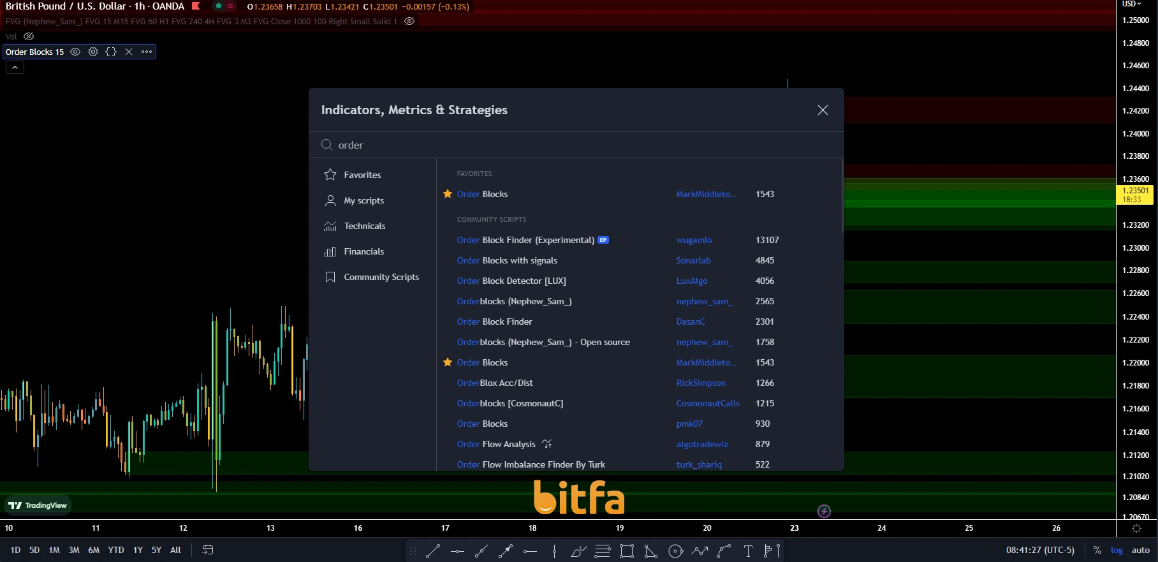The width and height of the screenshot is (1158, 562).
Task: Select the text annotation tool
Action: (x=748, y=551)
